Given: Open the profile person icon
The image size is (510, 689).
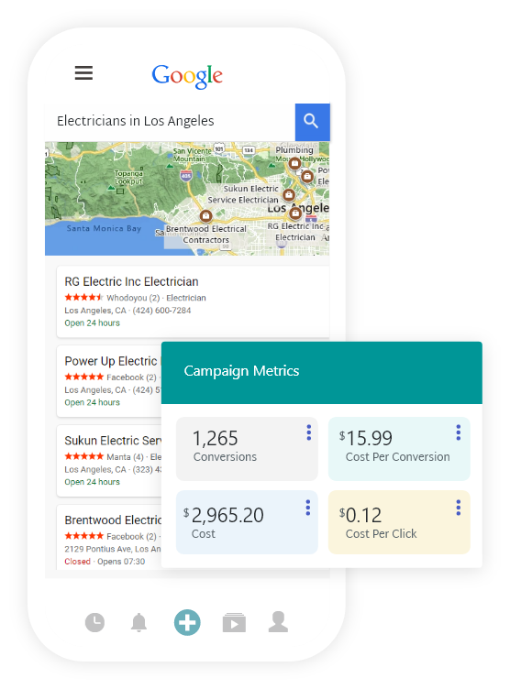Looking at the screenshot, I should pos(278,622).
